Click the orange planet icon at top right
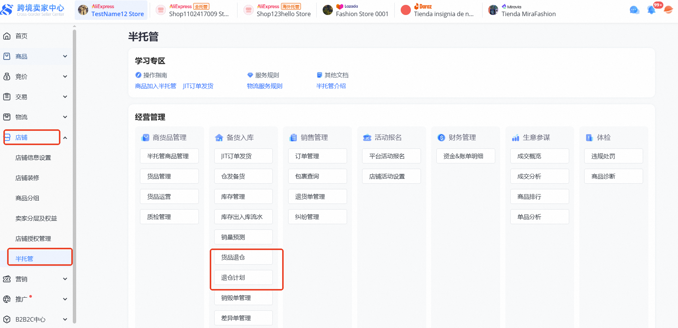This screenshot has height=328, width=678. [x=668, y=10]
